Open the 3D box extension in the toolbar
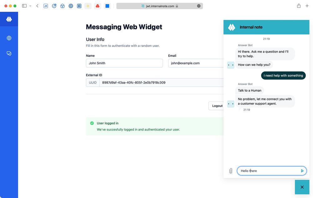Image resolution: width=313 pixels, height=198 pixels. (62, 6)
